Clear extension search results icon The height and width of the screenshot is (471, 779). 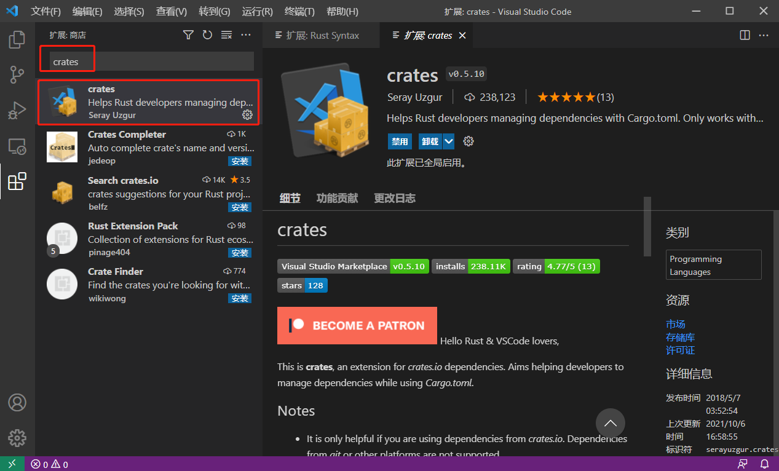226,35
